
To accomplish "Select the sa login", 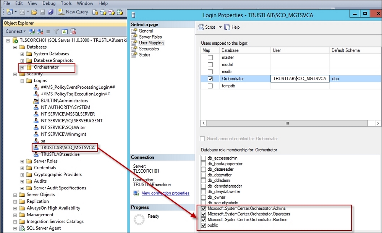I will pyautogui.click(x=43, y=141).
